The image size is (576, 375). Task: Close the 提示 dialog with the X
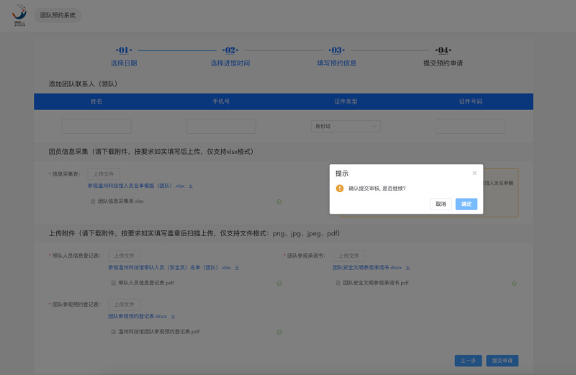[474, 173]
